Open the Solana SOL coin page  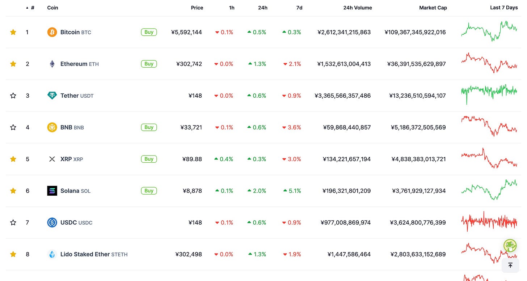tap(75, 191)
